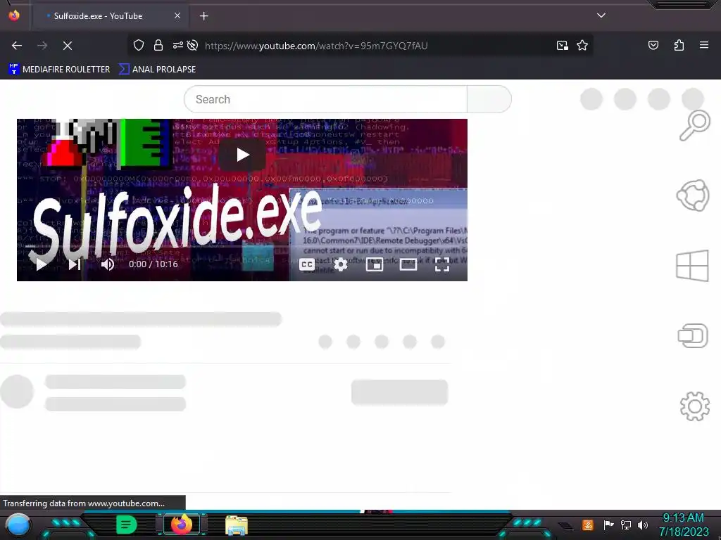Open the magnifier search sidebar icon
The height and width of the screenshot is (540, 721).
coord(694,125)
